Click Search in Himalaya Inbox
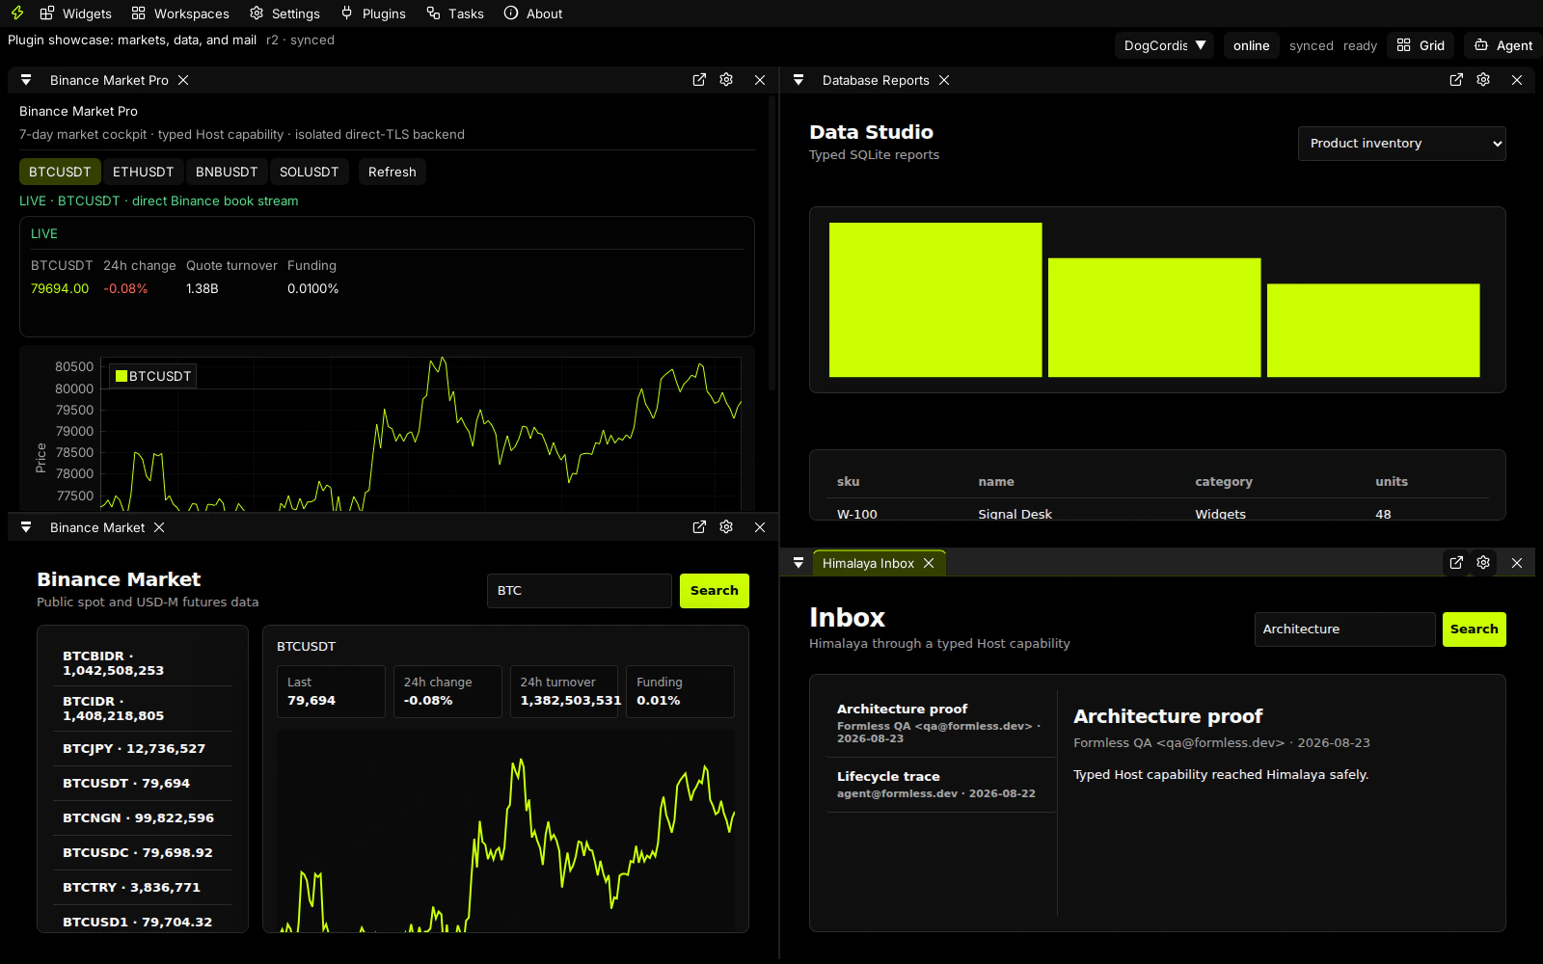This screenshot has height=964, width=1543. 1474,629
